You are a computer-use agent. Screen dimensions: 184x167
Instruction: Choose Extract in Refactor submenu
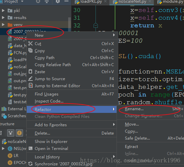tap(150, 147)
